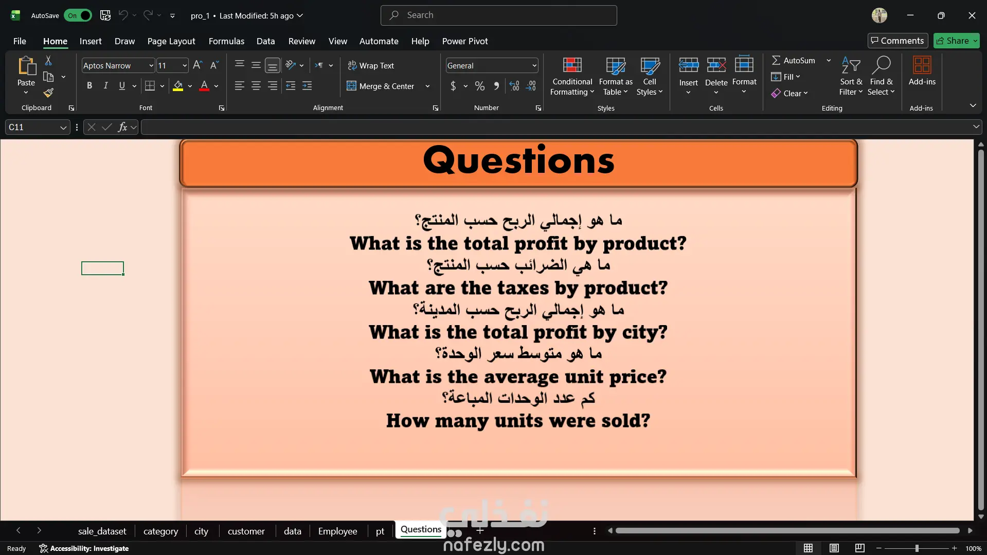Expand the Conditional Formatting menu

coord(572,76)
